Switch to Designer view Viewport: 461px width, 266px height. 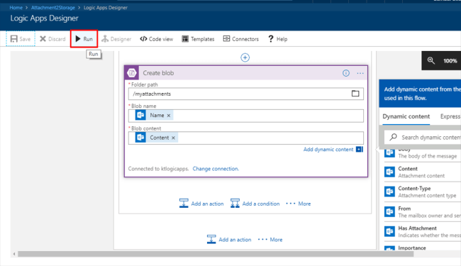click(116, 39)
